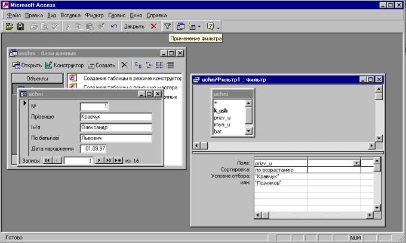Click the grayed Print toolbar icon
Image resolution: width=406 pixels, height=243 pixels.
coord(33,26)
